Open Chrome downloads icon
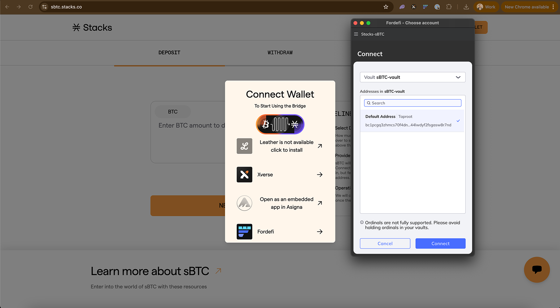This screenshot has width=560, height=308. 466,7
